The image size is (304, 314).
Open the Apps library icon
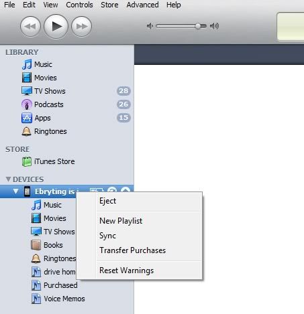(x=27, y=118)
